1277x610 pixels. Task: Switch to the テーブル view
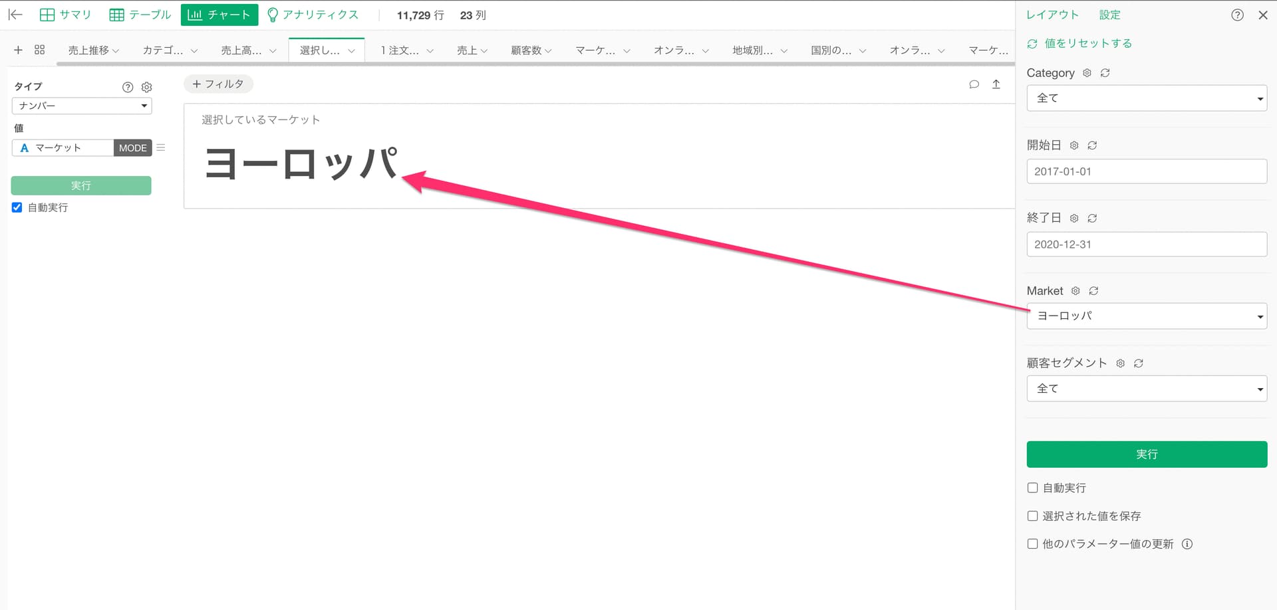[x=140, y=15]
